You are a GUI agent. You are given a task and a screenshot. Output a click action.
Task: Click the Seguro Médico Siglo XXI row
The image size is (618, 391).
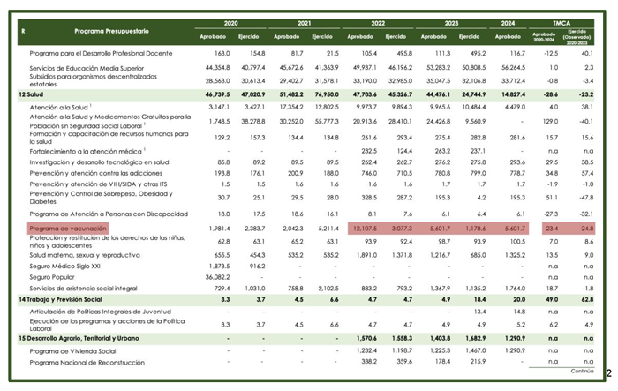[65, 264]
